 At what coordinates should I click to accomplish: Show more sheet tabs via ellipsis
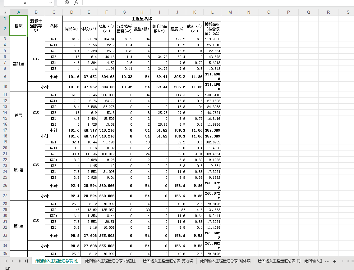pyautogui.click(x=327, y=261)
